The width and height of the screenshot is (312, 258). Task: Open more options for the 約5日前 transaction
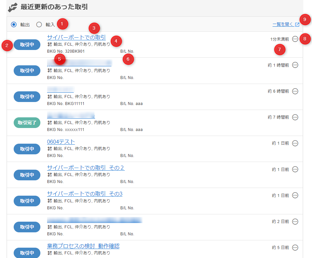(x=295, y=247)
